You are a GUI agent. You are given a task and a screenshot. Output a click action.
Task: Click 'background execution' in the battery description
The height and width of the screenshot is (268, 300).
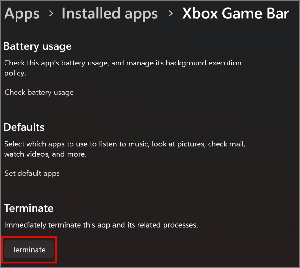203,63
